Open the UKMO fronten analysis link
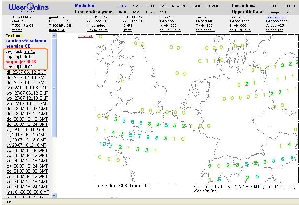The width and height of the screenshot is (299, 205). point(123,12)
